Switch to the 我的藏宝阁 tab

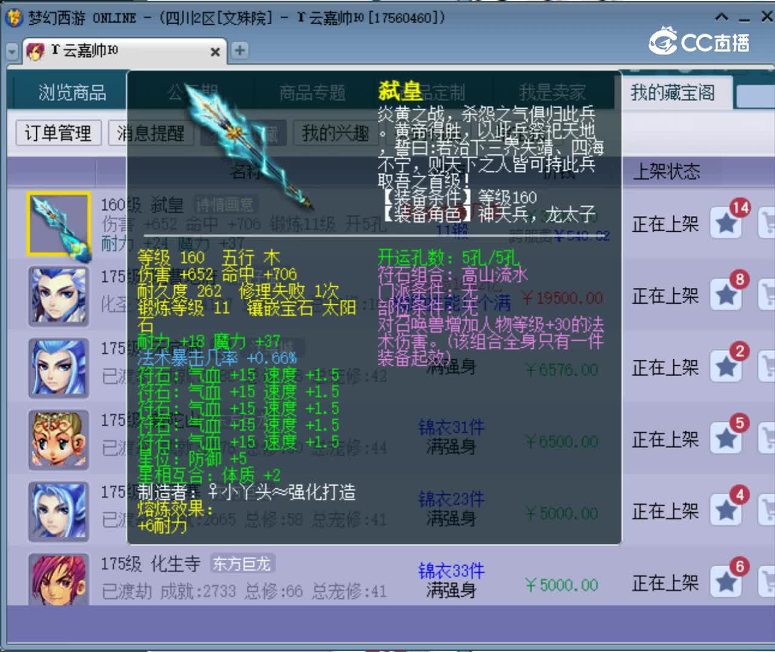(x=673, y=93)
